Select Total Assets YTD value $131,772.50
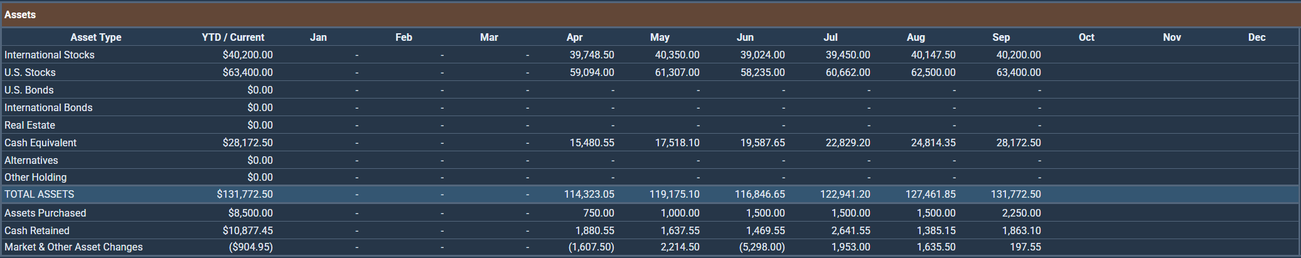 pyautogui.click(x=245, y=194)
